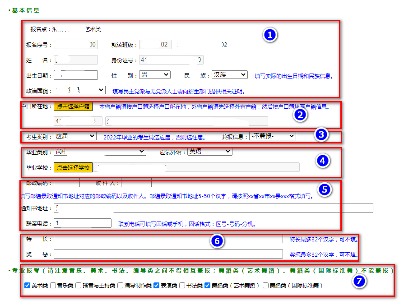Check the 音乐类 checkbox

click(x=53, y=286)
